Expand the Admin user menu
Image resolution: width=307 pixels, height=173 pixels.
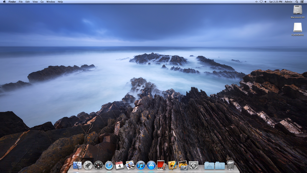288,2
